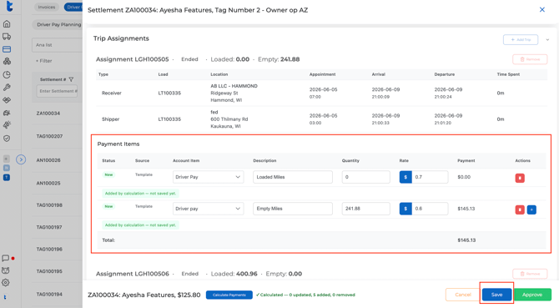Click the Enter Settlement # search field
Viewport: 559px width, 308px height.
click(58, 91)
